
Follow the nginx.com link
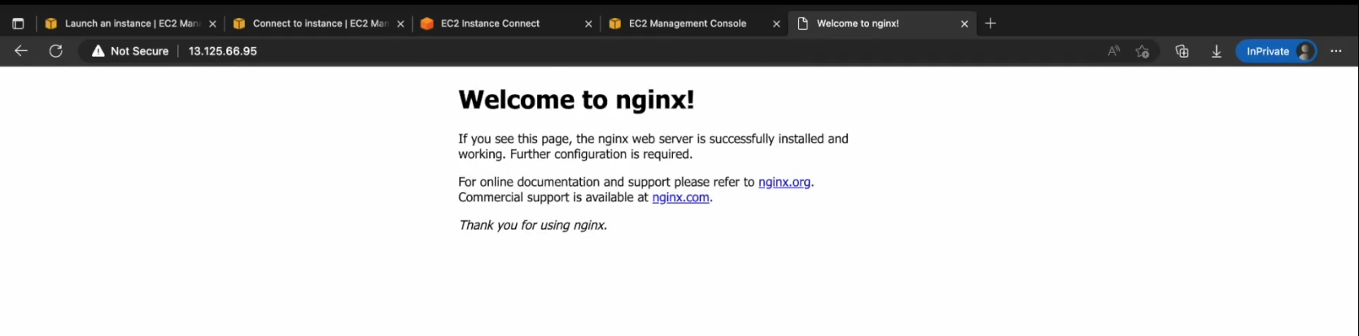coord(681,197)
